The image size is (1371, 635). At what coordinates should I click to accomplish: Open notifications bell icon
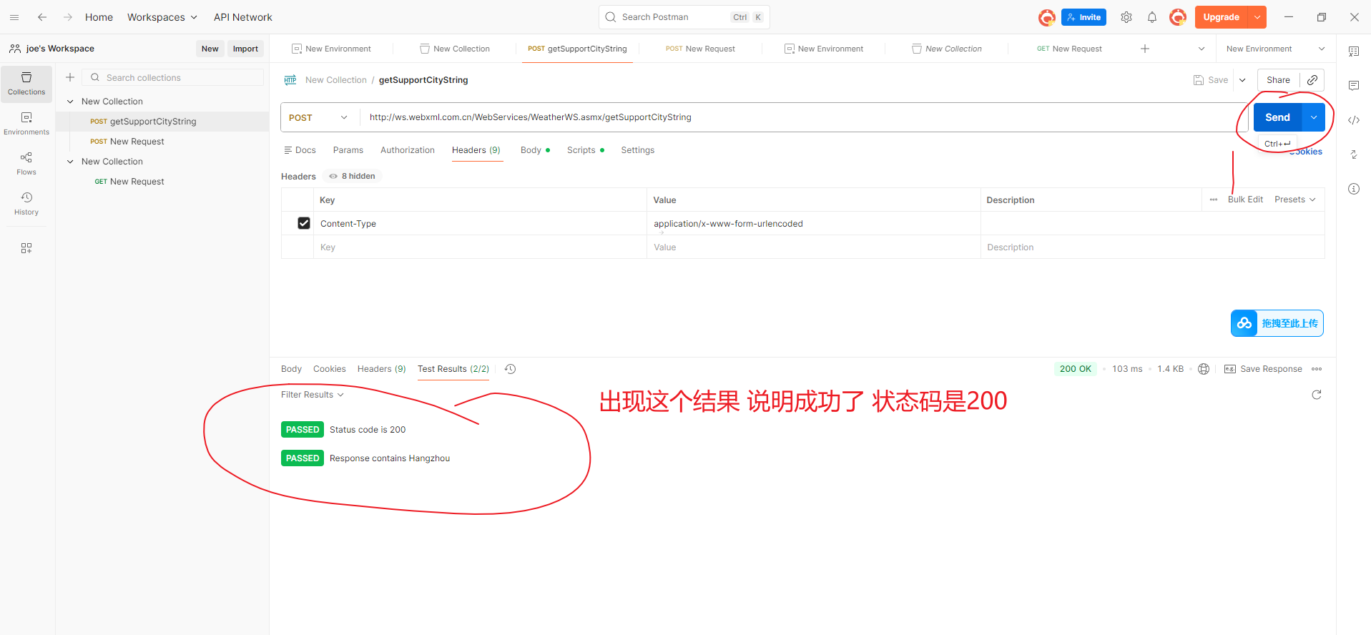[x=1152, y=17]
